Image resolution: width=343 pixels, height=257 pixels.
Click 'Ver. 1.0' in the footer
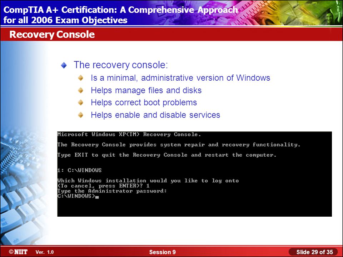coord(45,252)
